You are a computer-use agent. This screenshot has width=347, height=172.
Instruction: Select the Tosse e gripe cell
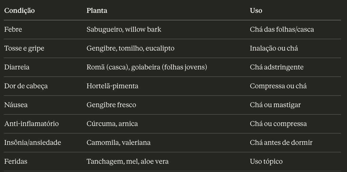coord(24,48)
